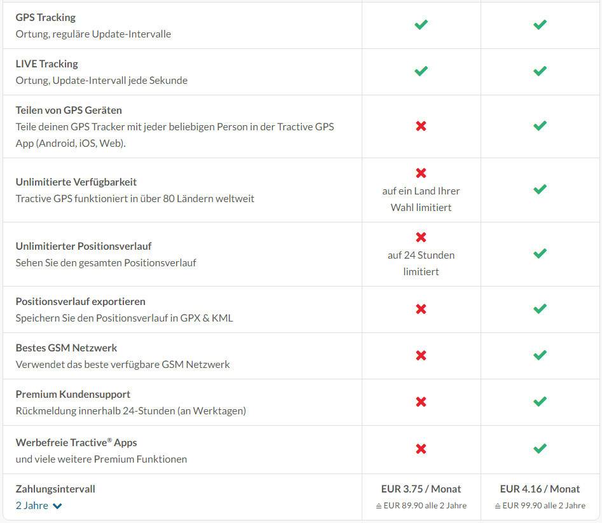Screen dimensions: 602x523
Task: Click the chevron next to '2 Jahre'
Action: [58, 506]
